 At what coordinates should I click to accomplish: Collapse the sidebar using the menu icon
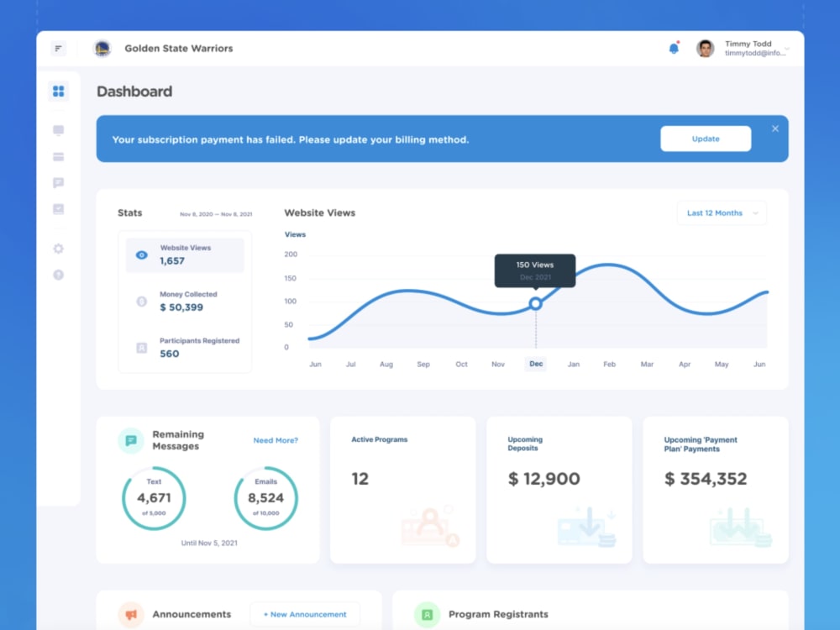click(59, 48)
